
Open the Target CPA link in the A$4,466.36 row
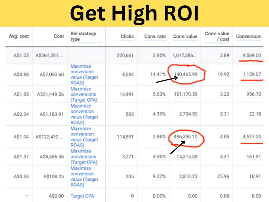(x=84, y=157)
